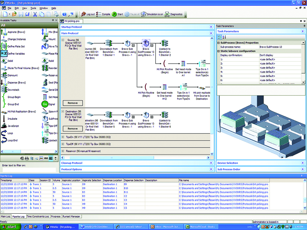Screen dimensions: 307x230
Task: Switch to Microsoft Excel Book1 in taskbar
Action: tap(200, 227)
